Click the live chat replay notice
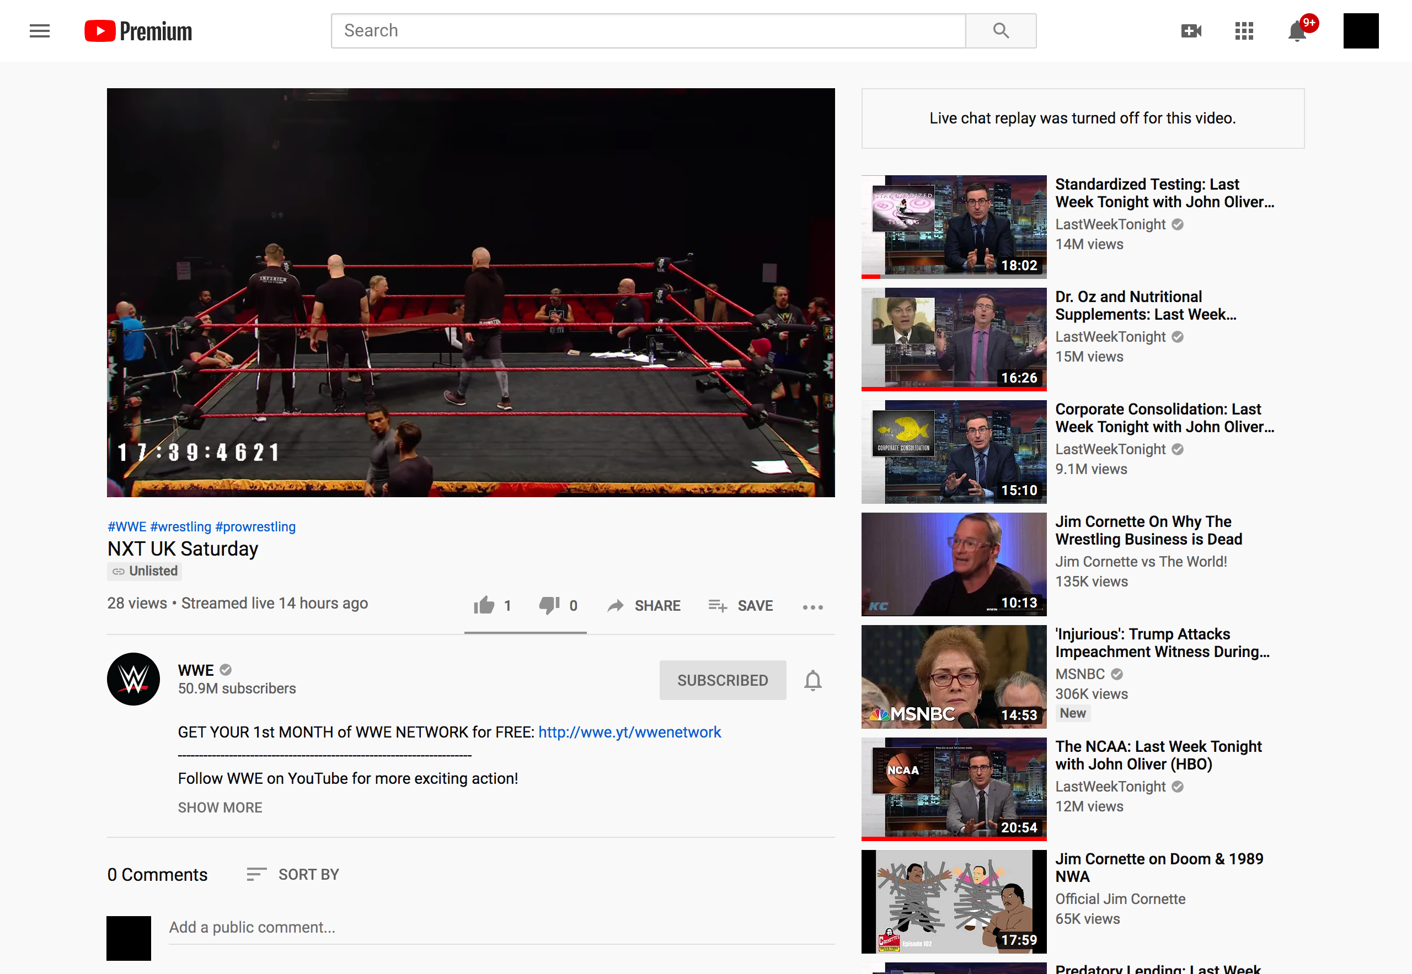The height and width of the screenshot is (974, 1412). (1082, 119)
